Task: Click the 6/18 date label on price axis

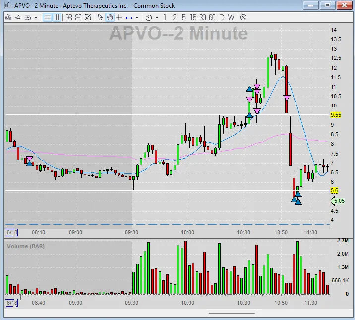Action: click(x=12, y=232)
